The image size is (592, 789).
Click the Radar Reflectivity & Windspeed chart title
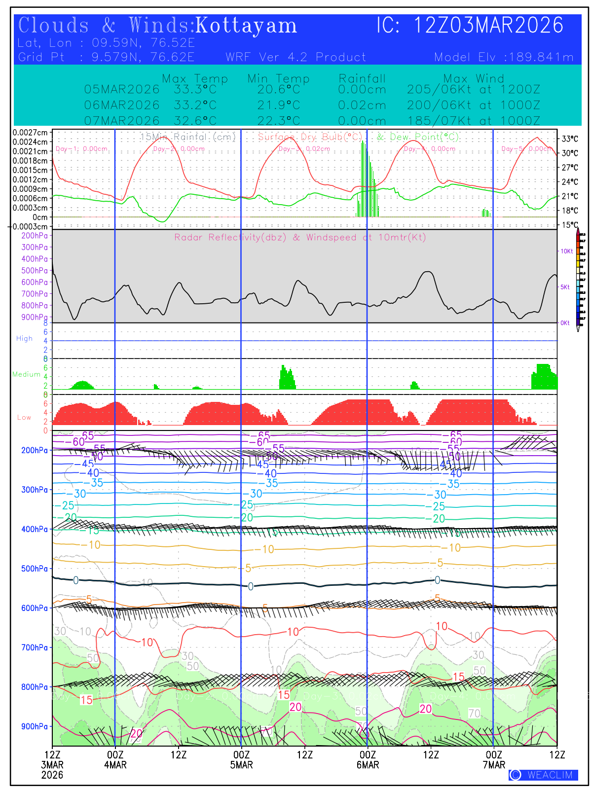(300, 237)
